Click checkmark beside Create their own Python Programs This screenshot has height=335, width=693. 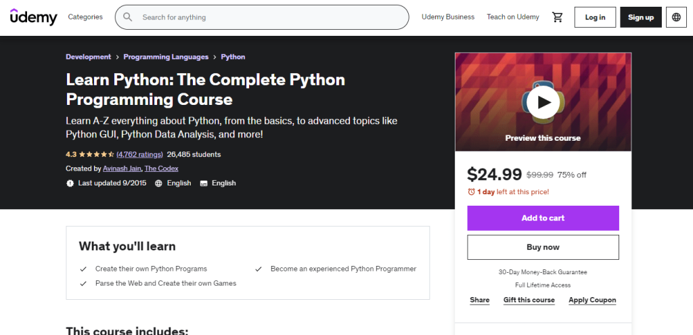(83, 269)
